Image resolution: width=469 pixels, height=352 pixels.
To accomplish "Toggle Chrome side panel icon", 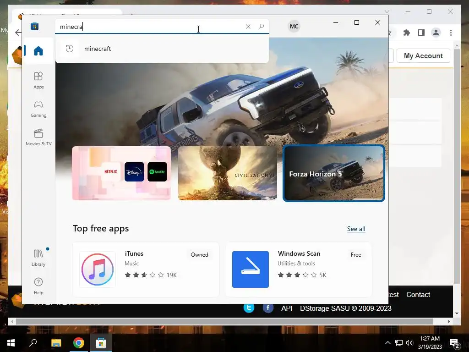I will (421, 33).
